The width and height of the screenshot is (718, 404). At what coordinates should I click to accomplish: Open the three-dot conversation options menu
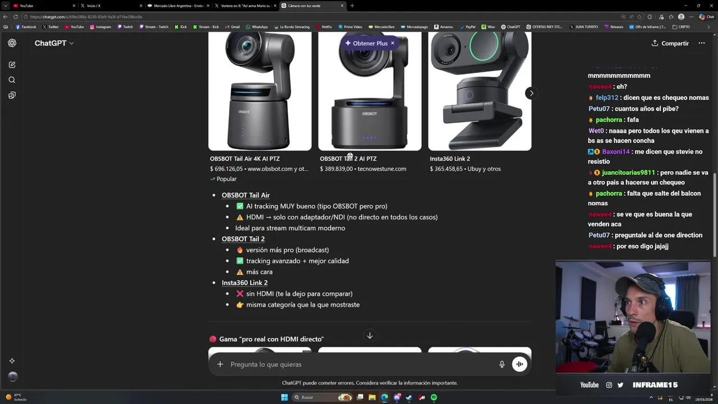click(x=701, y=43)
